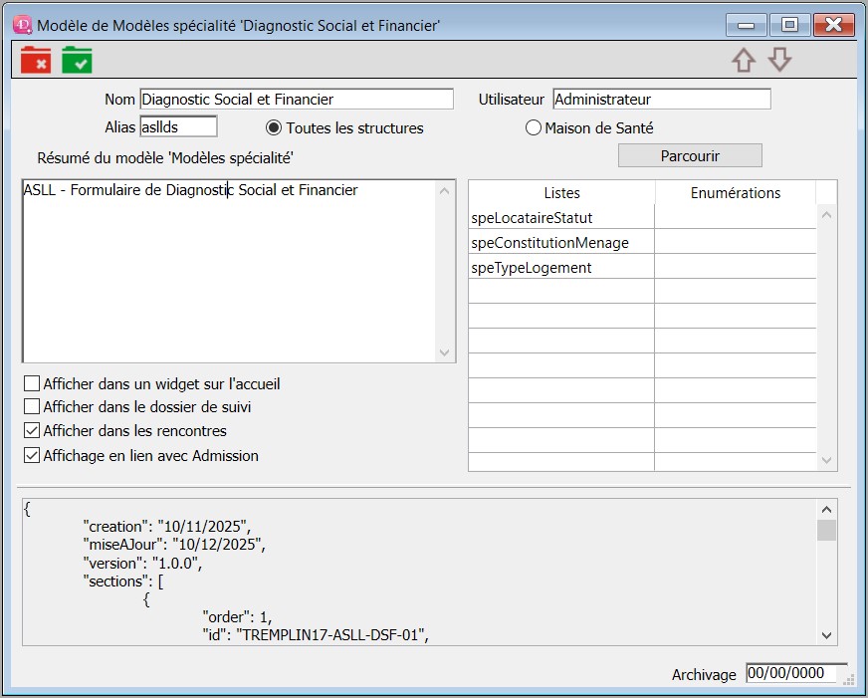Viewport: 868px width, 698px height.
Task: Click the up arrow navigation icon
Action: 743,61
